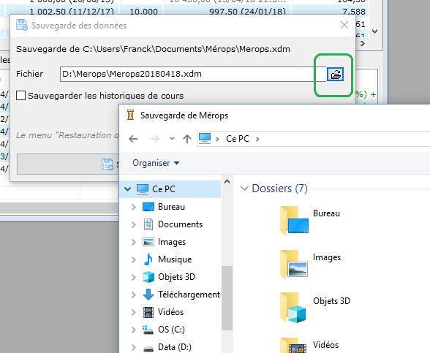Click the browse folder icon next to Fichier

pos(335,75)
